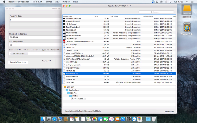Click the Search Directory button
Viewport: 197px width, 123px height.
pos(18,62)
